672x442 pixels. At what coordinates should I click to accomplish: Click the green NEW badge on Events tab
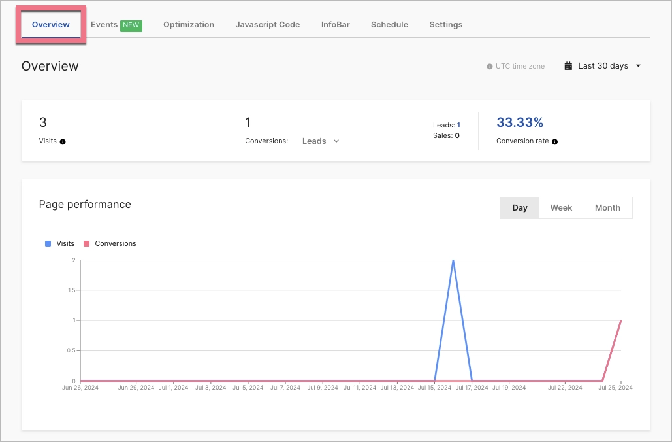point(130,25)
